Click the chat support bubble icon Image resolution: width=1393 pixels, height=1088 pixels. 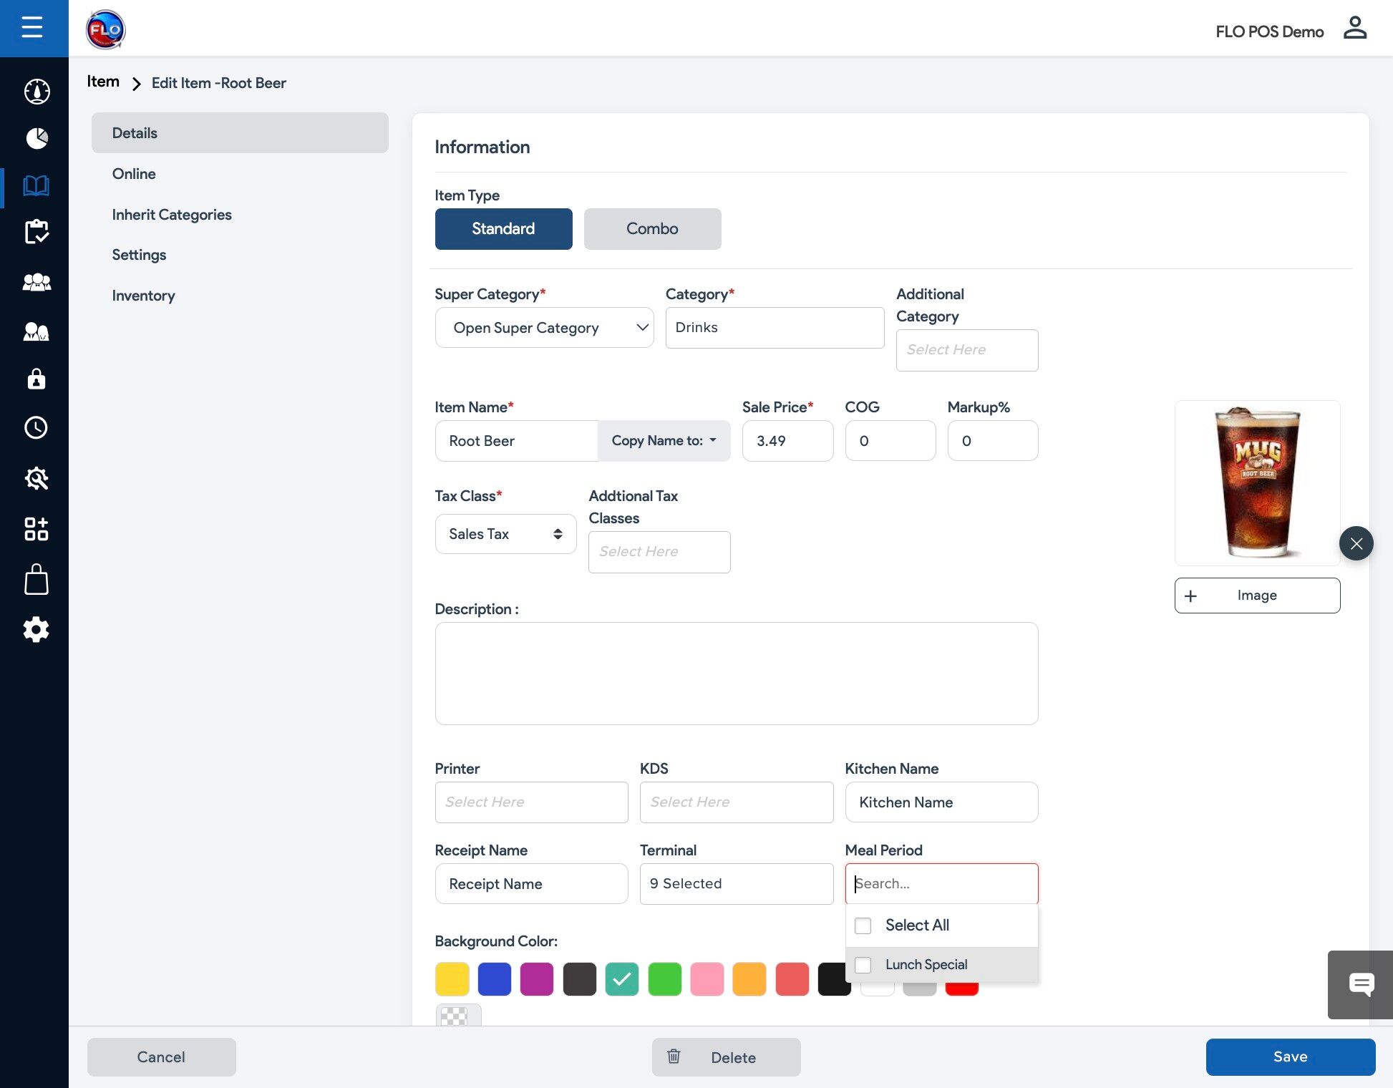1361,984
